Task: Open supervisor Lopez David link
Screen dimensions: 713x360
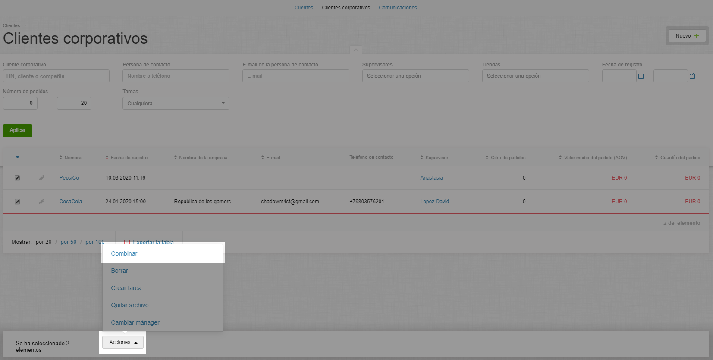Action: 435,202
